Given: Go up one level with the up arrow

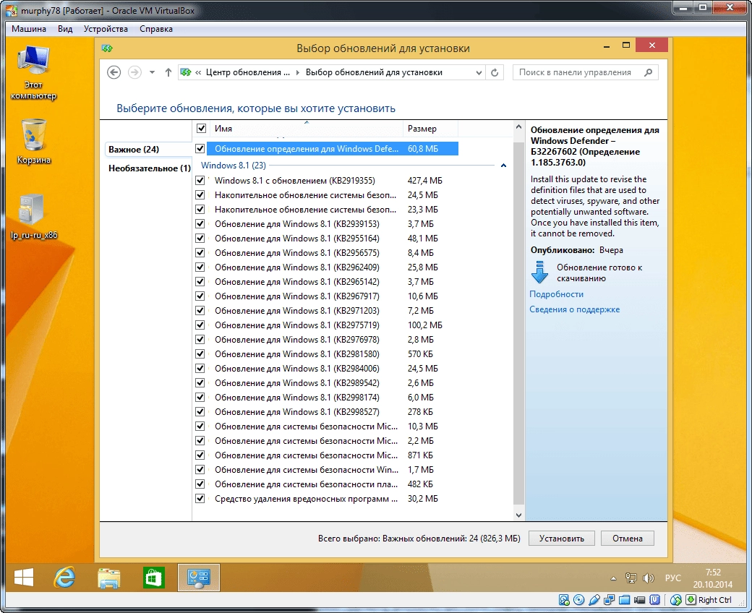Looking at the screenshot, I should coord(168,72).
